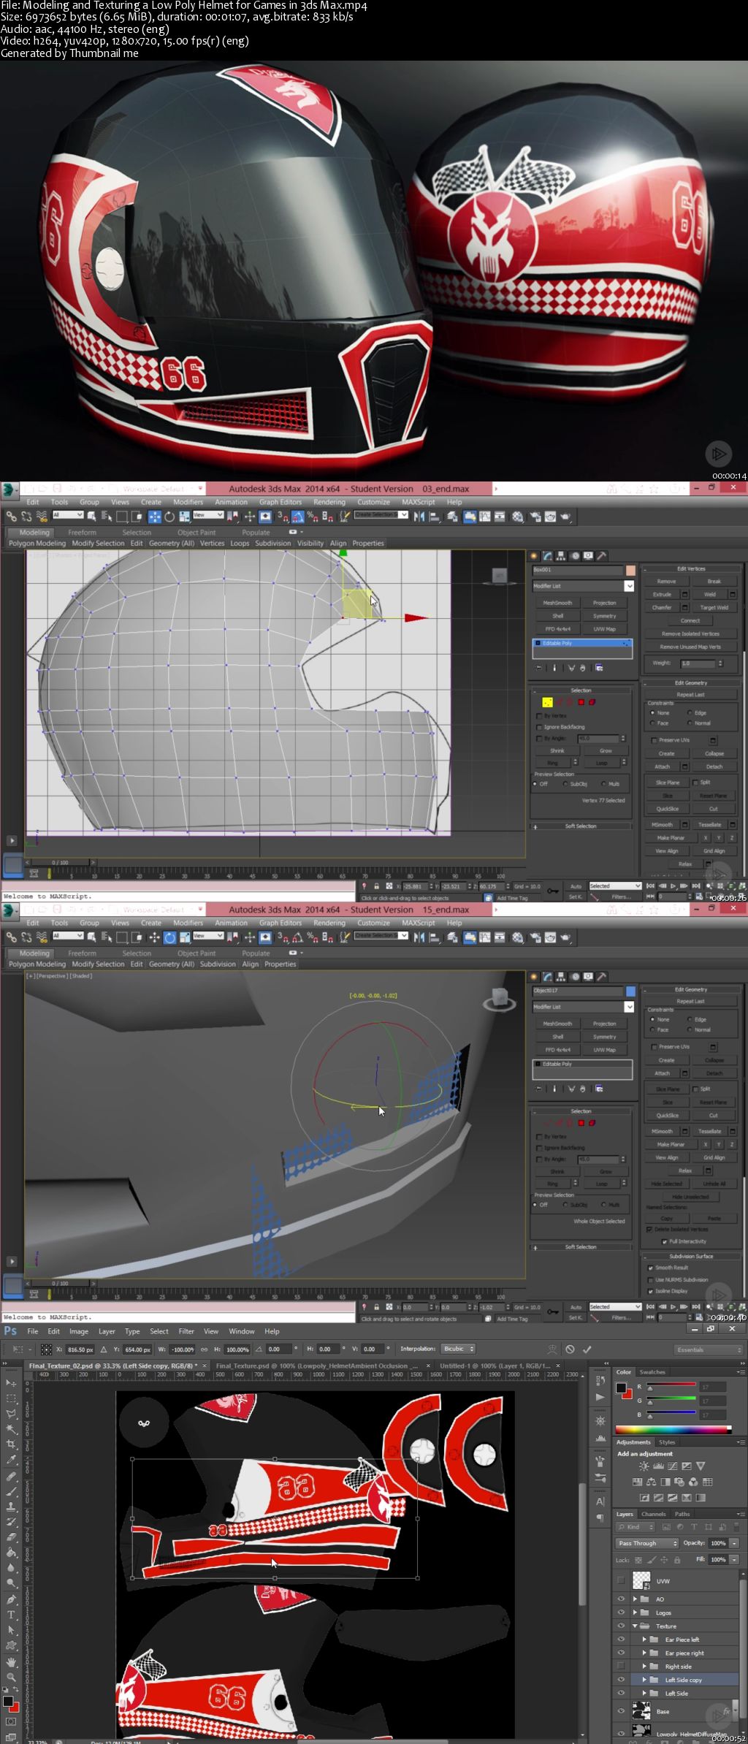Select Polygon sub-object level in 15_end.max

(581, 1123)
